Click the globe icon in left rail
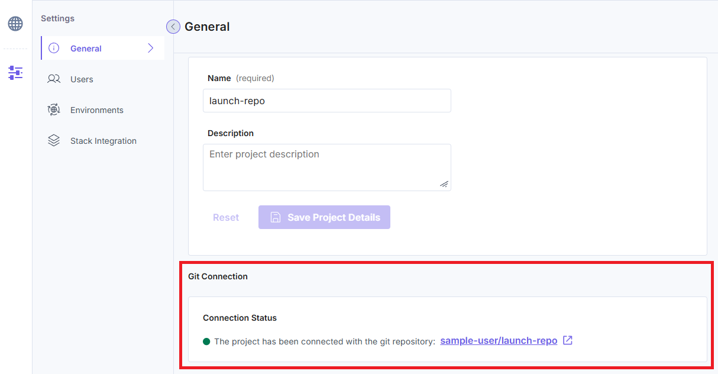 point(15,24)
